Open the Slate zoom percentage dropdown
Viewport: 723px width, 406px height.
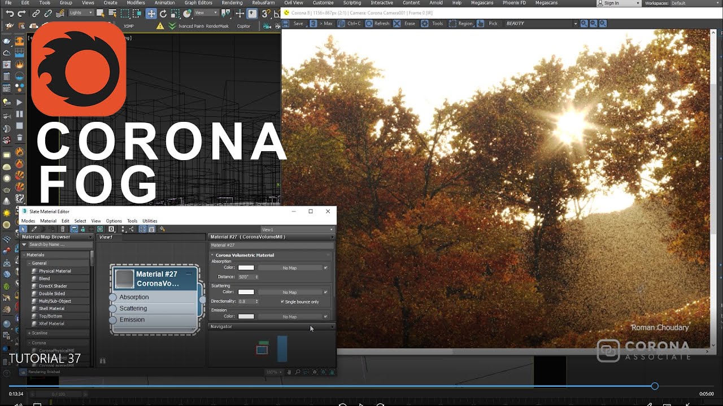pyautogui.click(x=274, y=372)
